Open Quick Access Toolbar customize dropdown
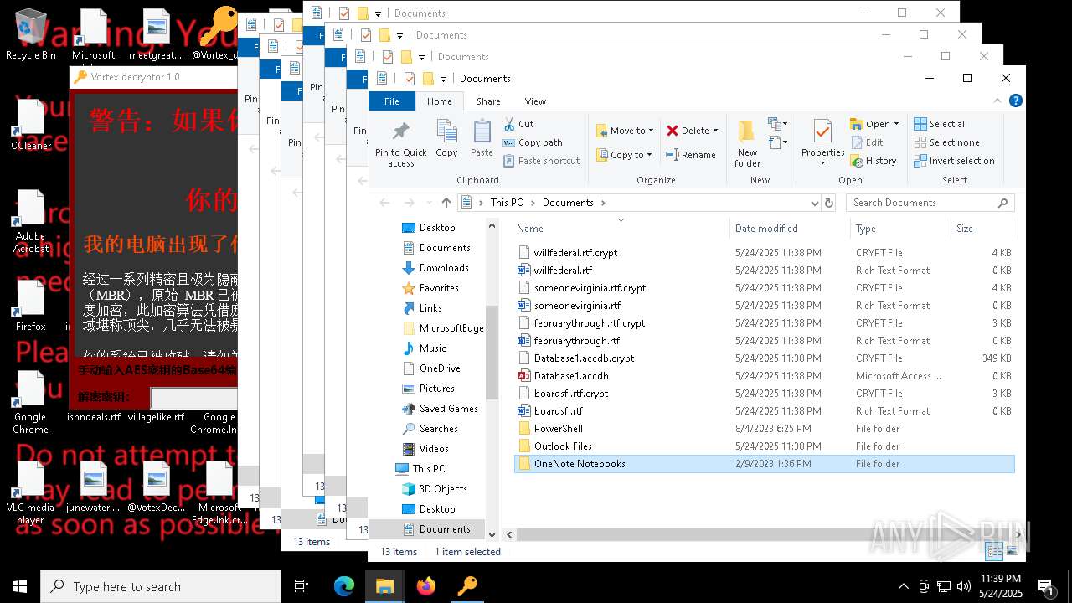This screenshot has width=1072, height=603. 444,79
